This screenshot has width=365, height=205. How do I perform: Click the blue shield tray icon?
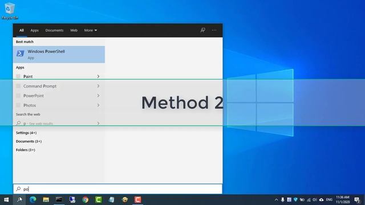[x=295, y=200]
